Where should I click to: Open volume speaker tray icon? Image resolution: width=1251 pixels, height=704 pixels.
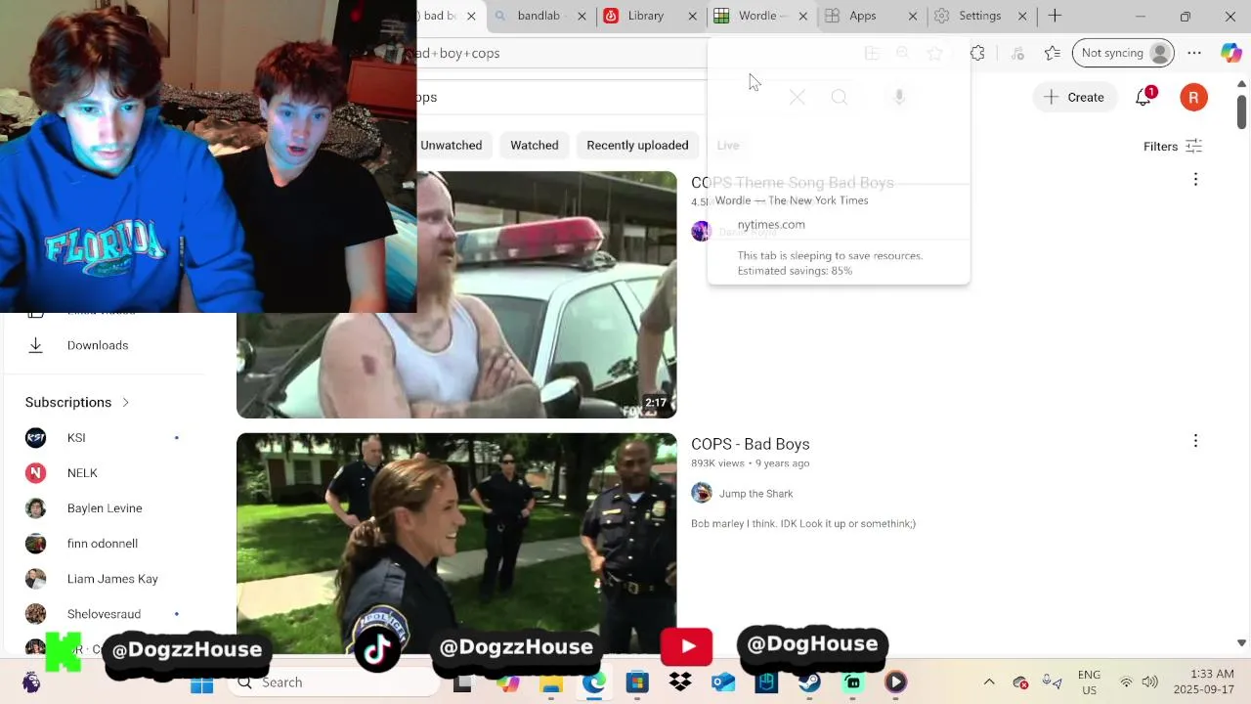(1150, 682)
